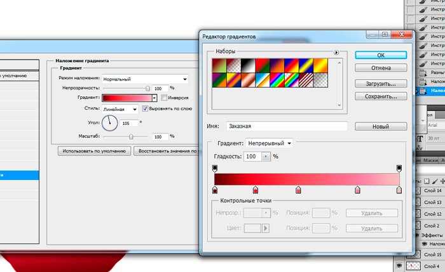Open the Режим наложения dropdown

[x=146, y=79]
